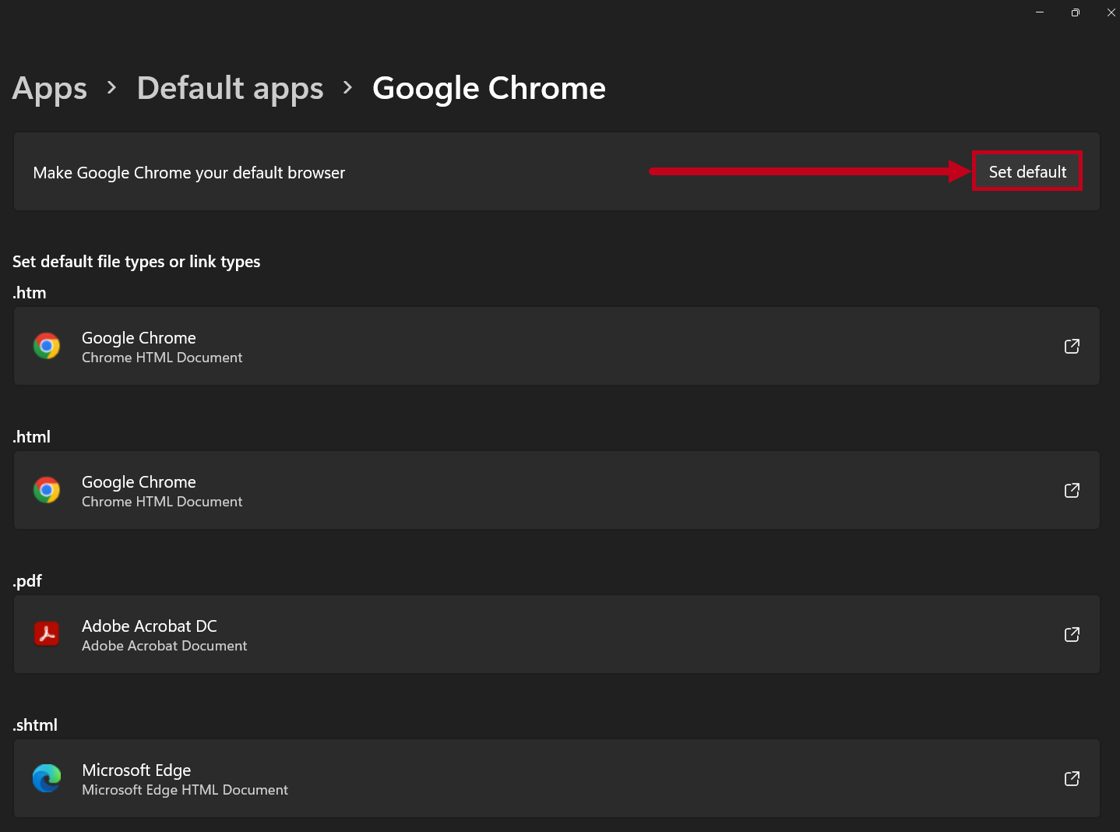1120x832 pixels.
Task: Click the Adobe Acrobat DC icon
Action: pyautogui.click(x=47, y=634)
